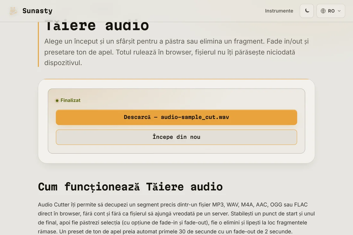Click the Cum funcționează Tăiere audio heading
The height and width of the screenshot is (235, 353).
[130, 187]
